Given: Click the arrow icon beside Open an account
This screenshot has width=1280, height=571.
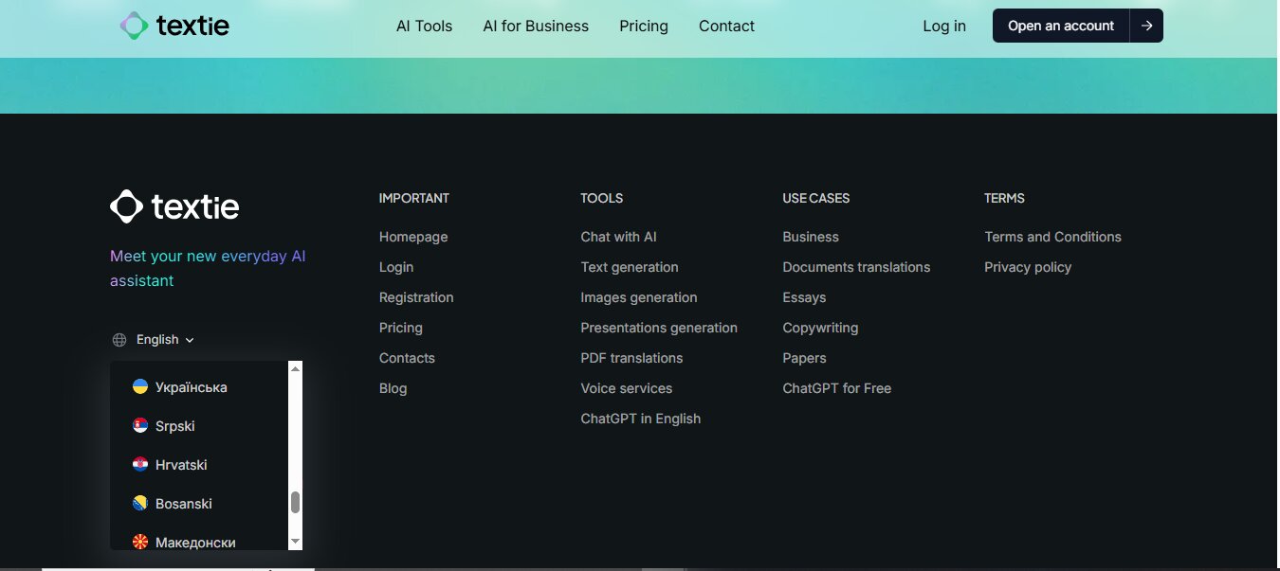Looking at the screenshot, I should coord(1146,26).
